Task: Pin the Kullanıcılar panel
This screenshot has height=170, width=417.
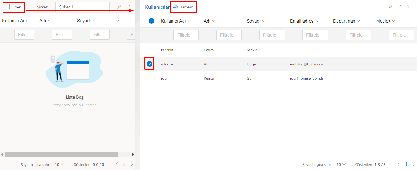Action: (390, 7)
